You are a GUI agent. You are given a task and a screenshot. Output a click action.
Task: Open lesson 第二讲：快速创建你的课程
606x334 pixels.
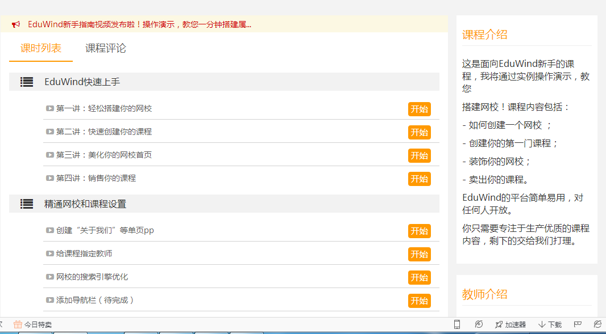coord(104,132)
